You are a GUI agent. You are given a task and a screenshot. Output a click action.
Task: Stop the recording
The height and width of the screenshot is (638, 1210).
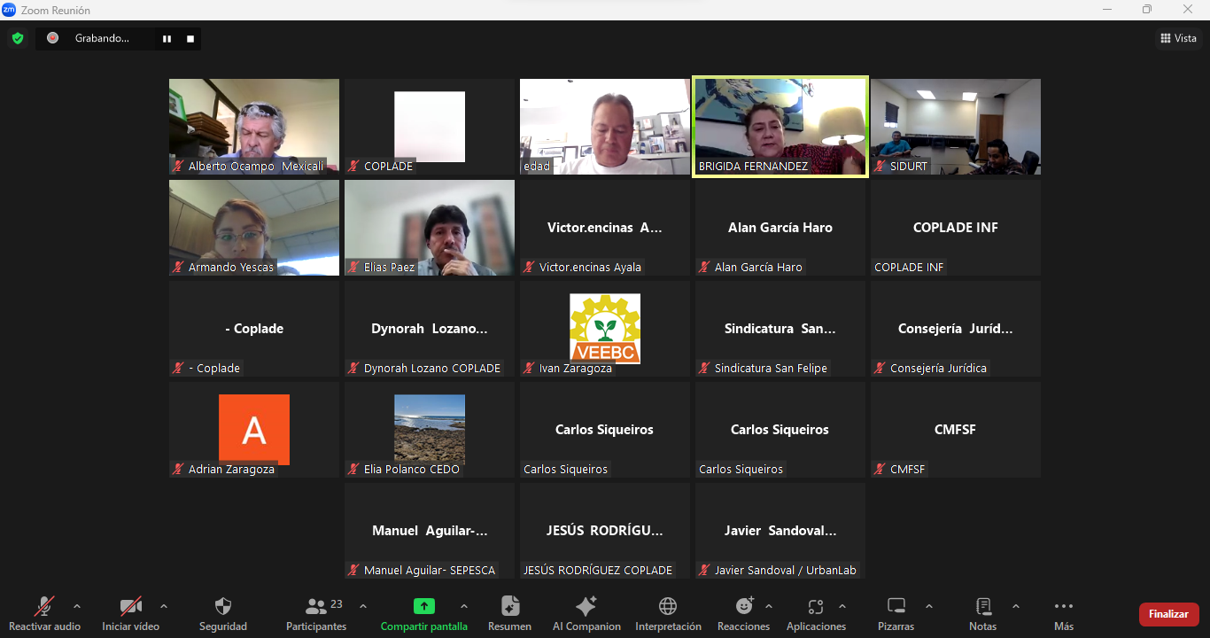click(x=190, y=39)
